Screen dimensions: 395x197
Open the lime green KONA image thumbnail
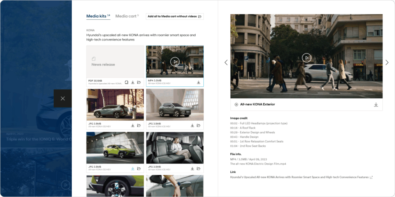click(x=115, y=148)
